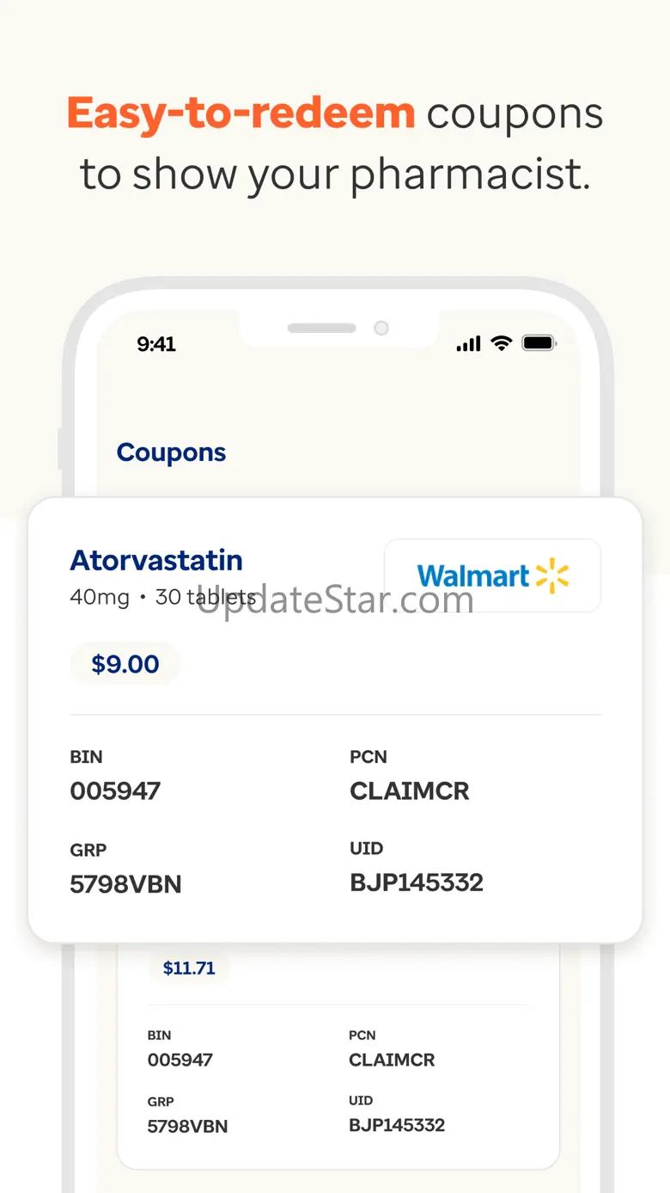670x1193 pixels.
Task: Select PCN code in the Atorvastatin card
Action: coord(410,791)
